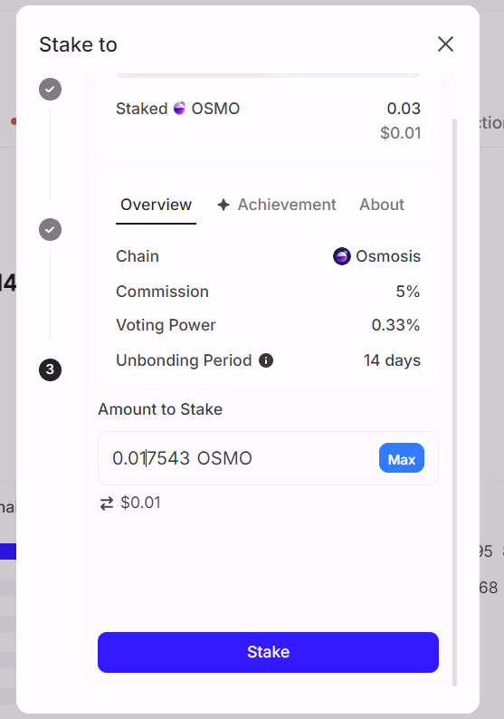Click the first completed step checkmark
The image size is (504, 719).
pos(51,89)
